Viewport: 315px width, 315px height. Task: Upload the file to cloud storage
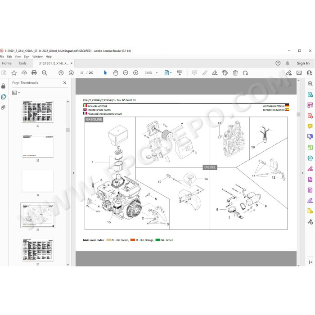click(x=24, y=73)
